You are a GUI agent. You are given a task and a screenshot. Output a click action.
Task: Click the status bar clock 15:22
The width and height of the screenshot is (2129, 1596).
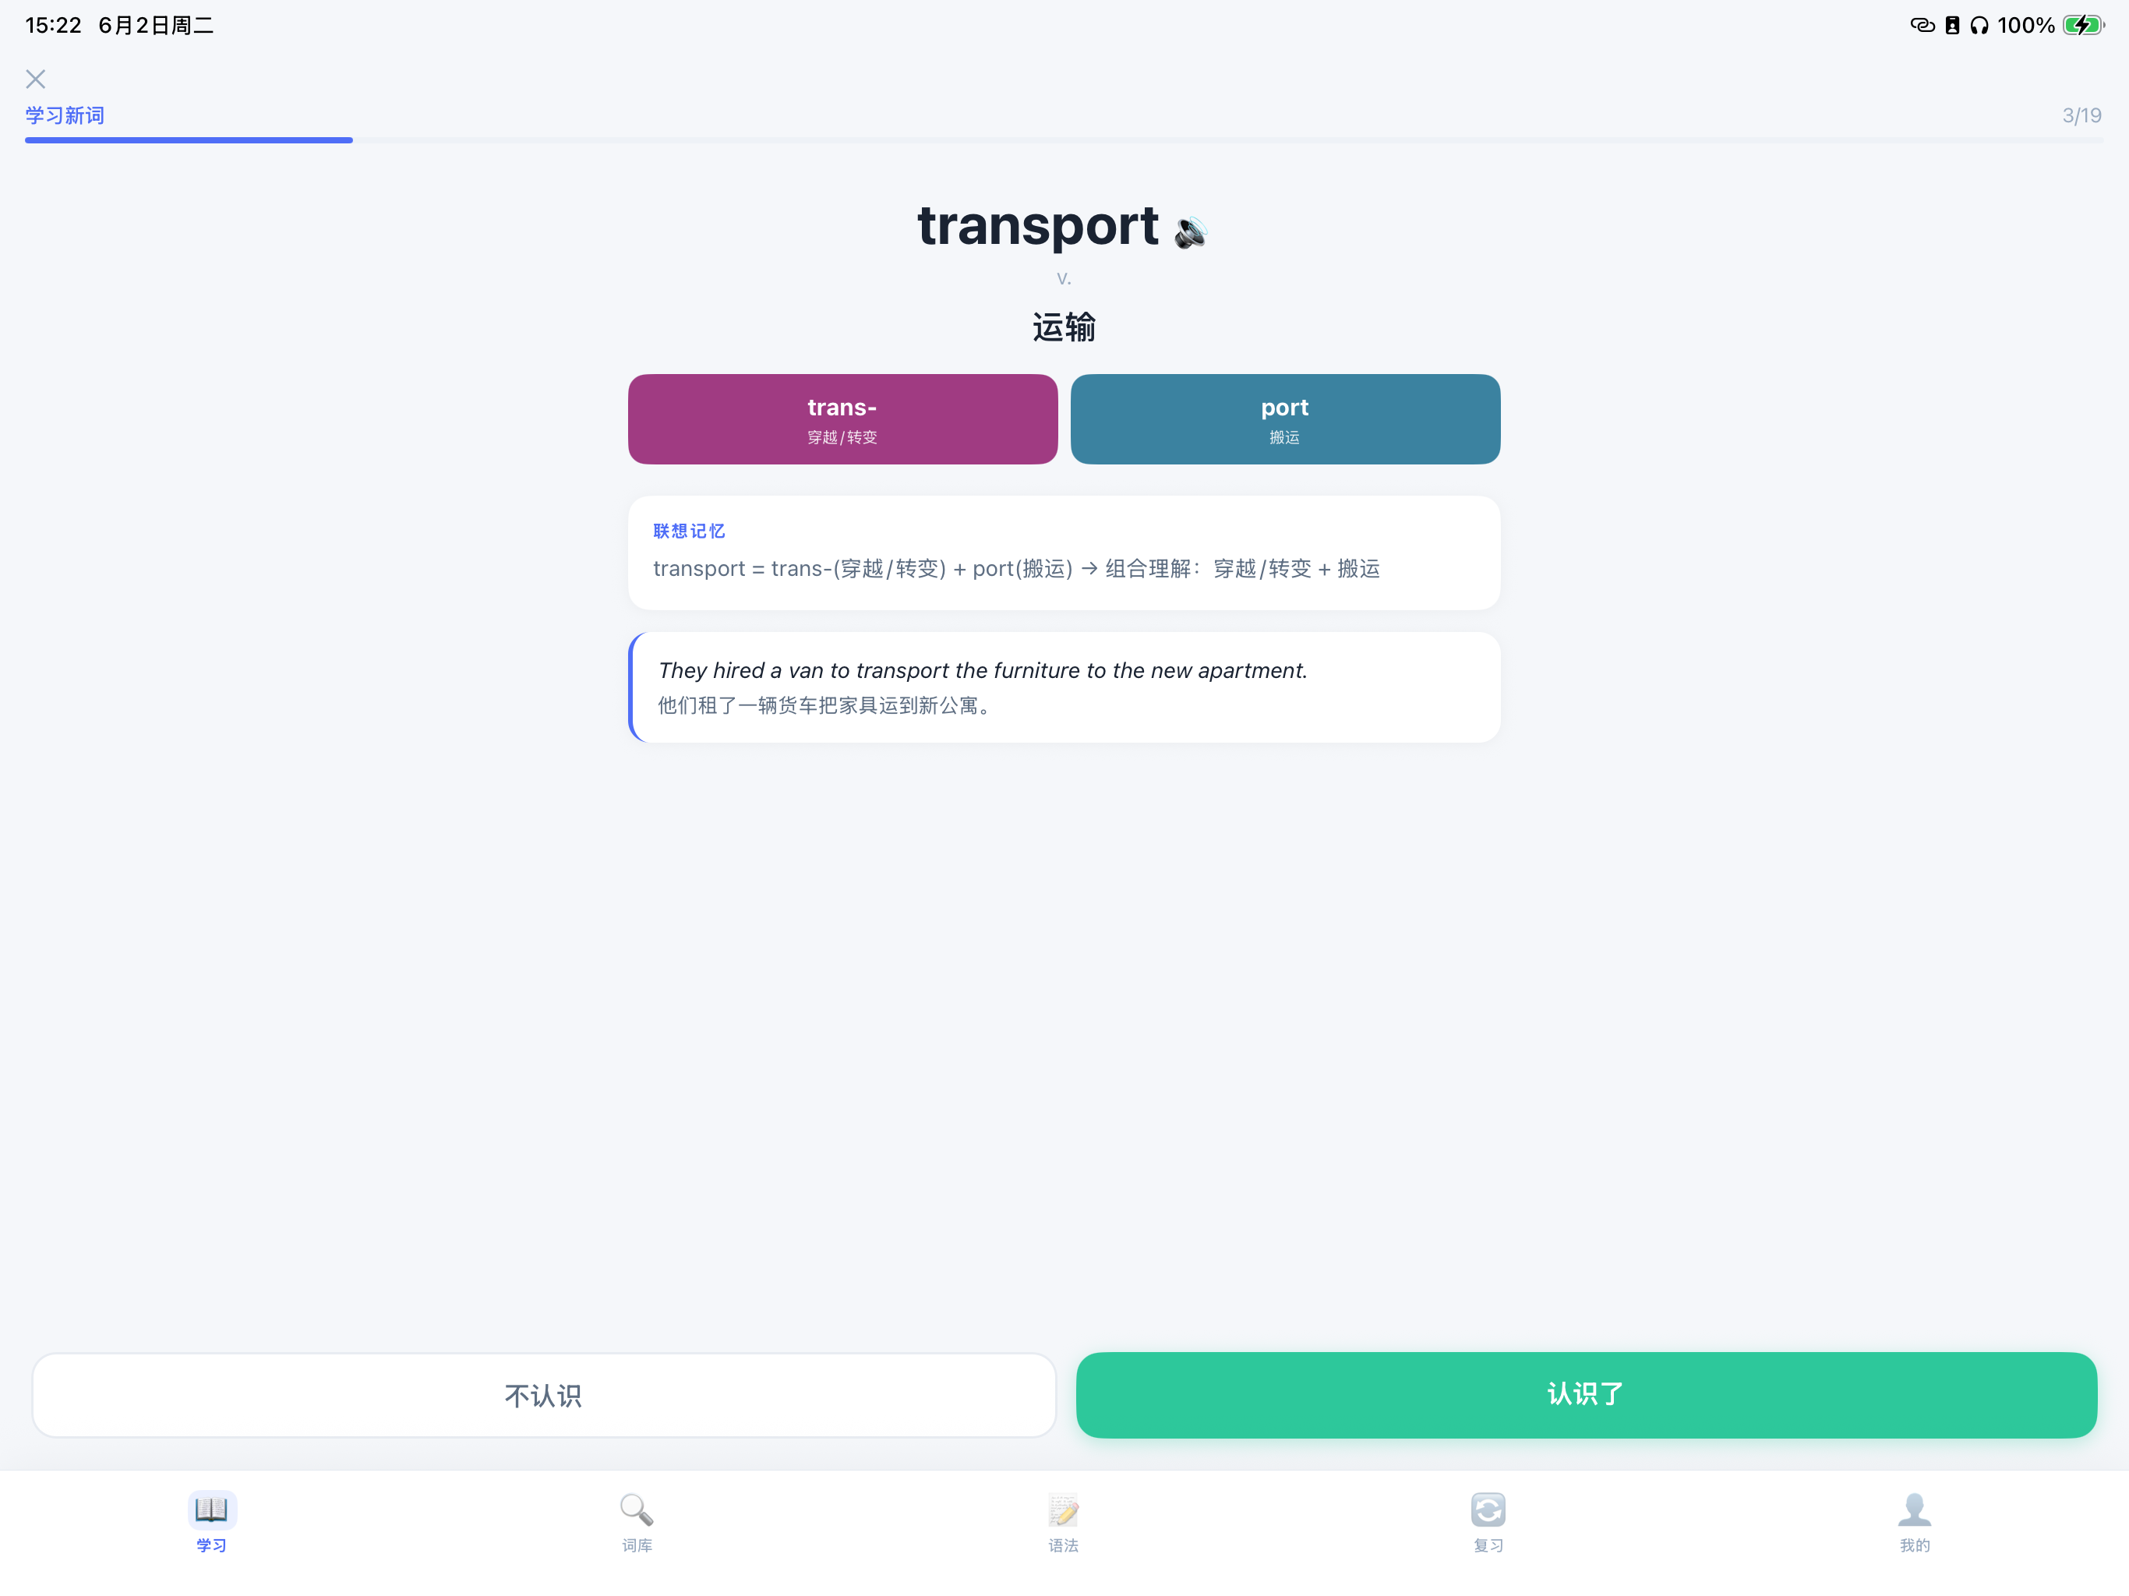click(x=54, y=25)
